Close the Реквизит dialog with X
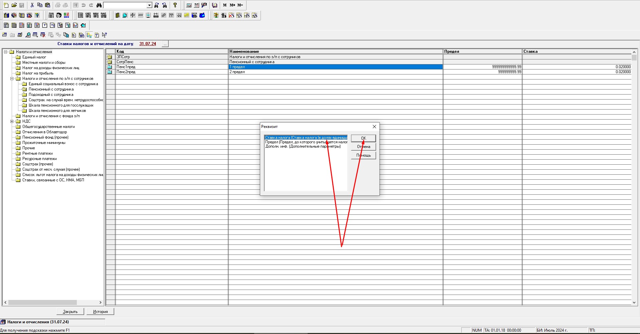 374,127
